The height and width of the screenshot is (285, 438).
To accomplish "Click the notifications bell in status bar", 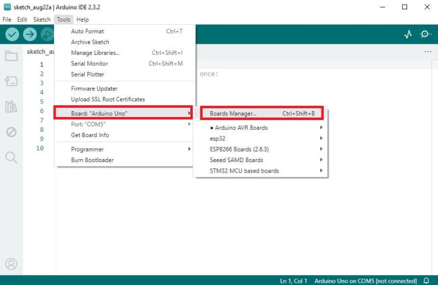I will 426,280.
